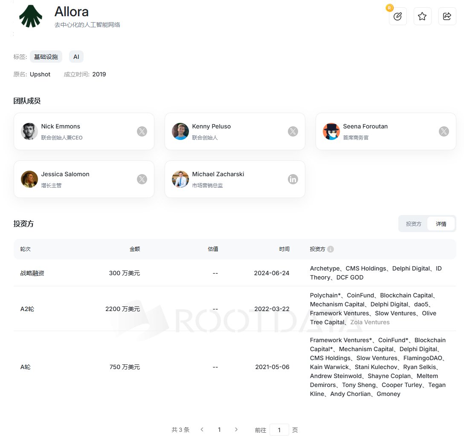Click the AI tag
Image resolution: width=464 pixels, height=448 pixels.
pyautogui.click(x=76, y=57)
